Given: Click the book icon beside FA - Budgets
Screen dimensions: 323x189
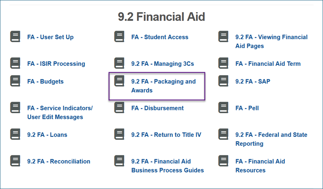Looking at the screenshot, I should point(15,81).
